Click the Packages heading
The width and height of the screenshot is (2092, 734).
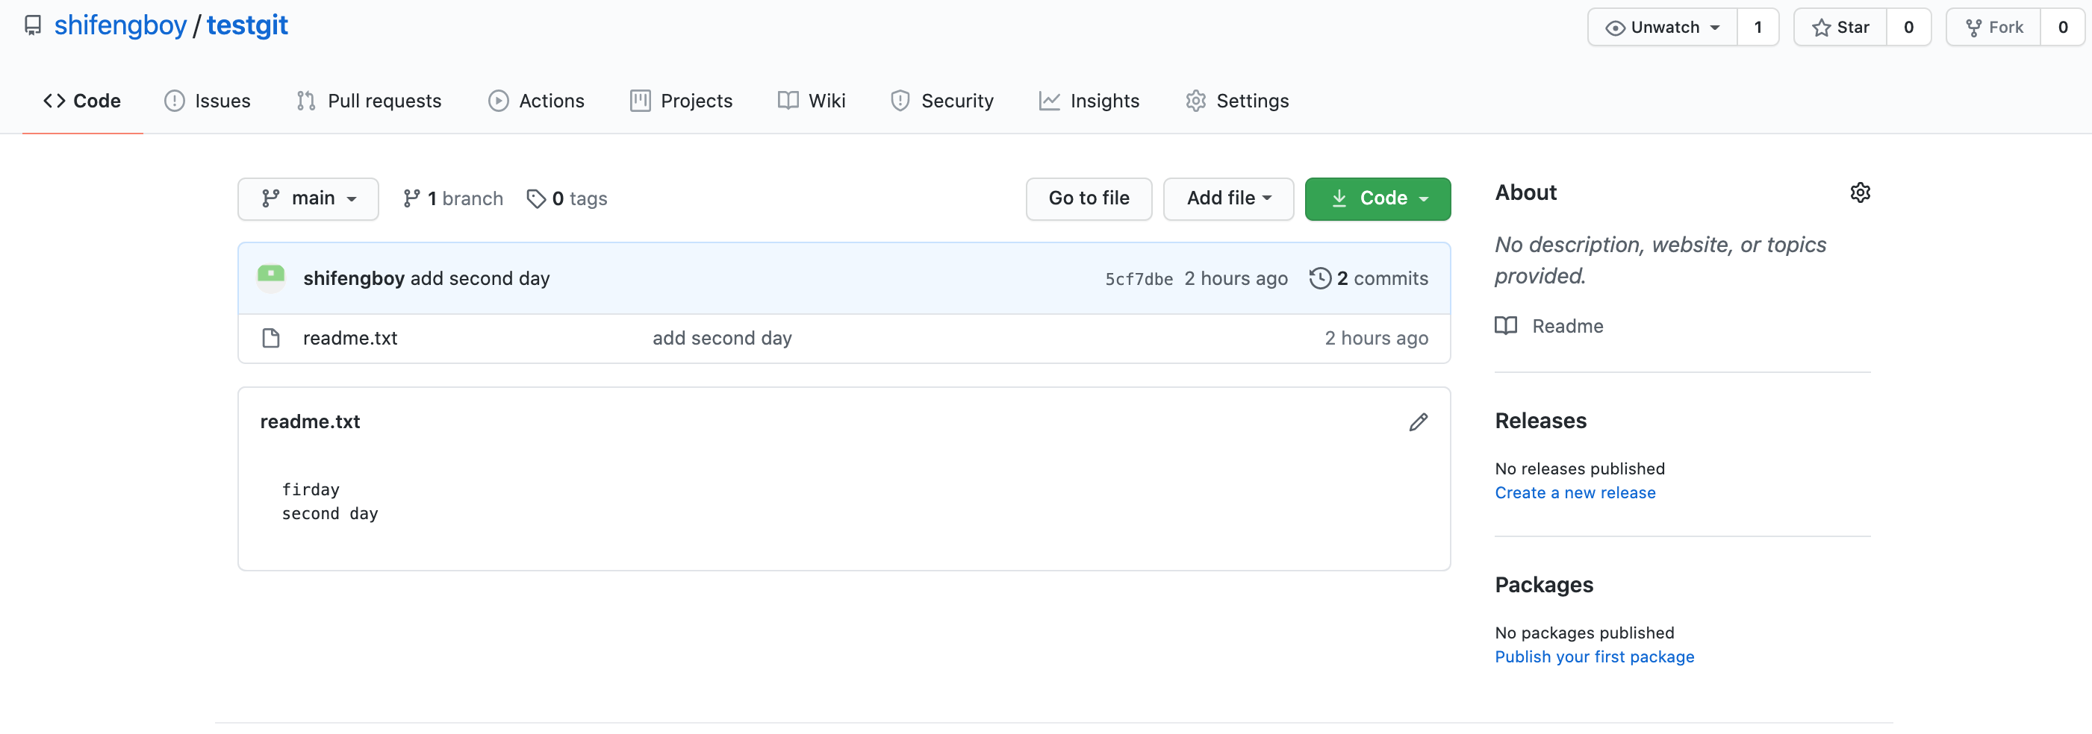(x=1544, y=585)
